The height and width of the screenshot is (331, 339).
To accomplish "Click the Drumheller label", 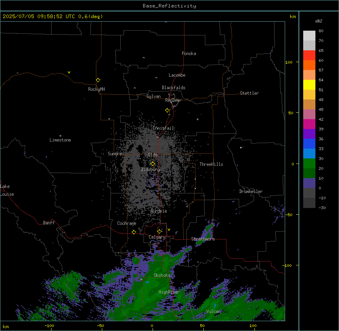I will (251, 191).
